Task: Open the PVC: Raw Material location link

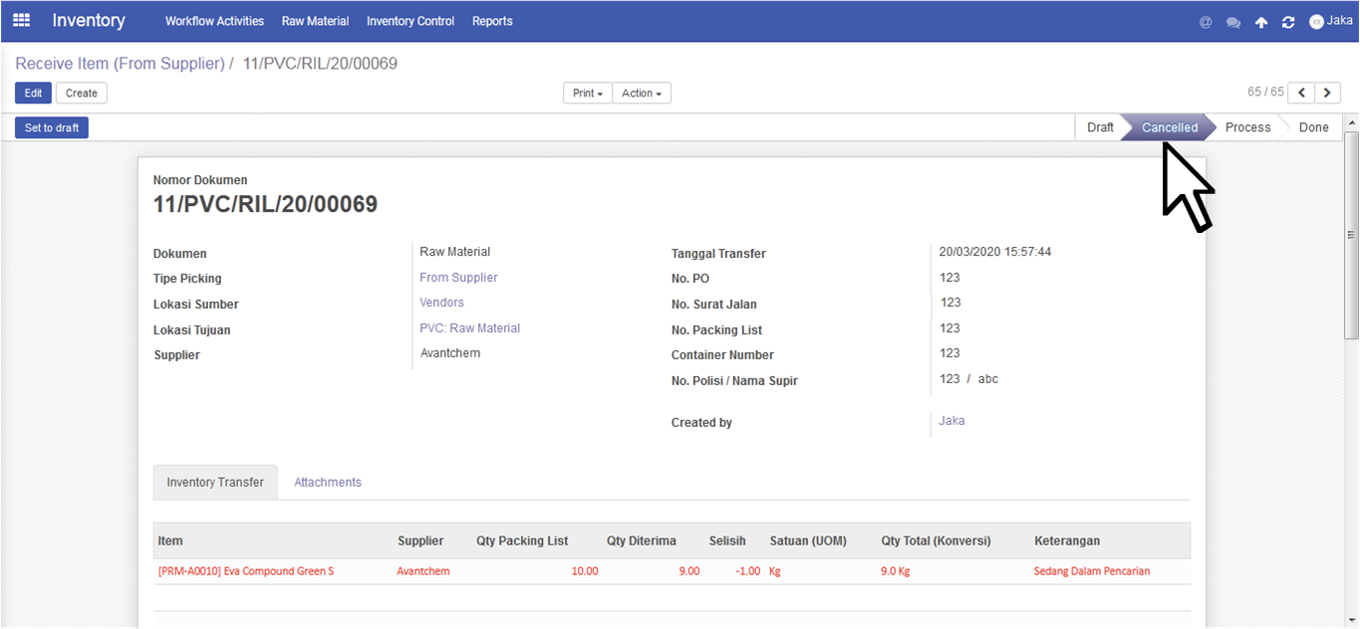Action: point(469,328)
